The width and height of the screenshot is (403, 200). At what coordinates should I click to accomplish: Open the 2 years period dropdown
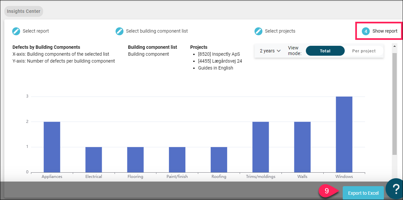pyautogui.click(x=270, y=51)
